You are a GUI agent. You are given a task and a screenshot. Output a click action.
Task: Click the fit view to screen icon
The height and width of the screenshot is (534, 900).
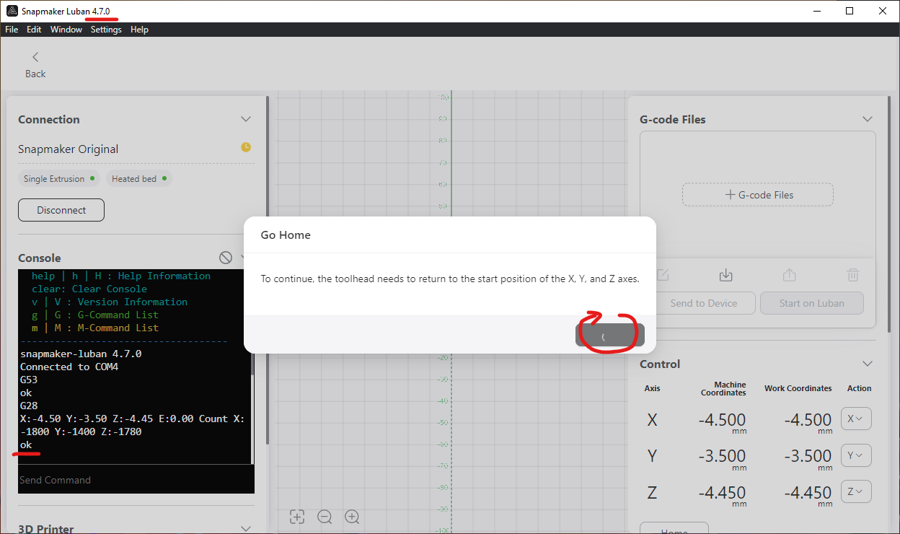[x=297, y=516]
